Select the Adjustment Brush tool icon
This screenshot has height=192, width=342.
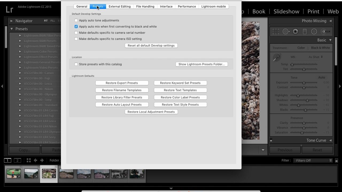click(325, 31)
